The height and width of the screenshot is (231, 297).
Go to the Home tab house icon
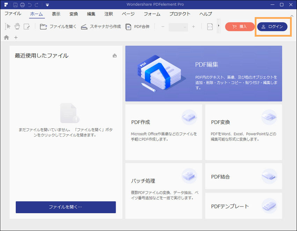pyautogui.click(x=6, y=37)
